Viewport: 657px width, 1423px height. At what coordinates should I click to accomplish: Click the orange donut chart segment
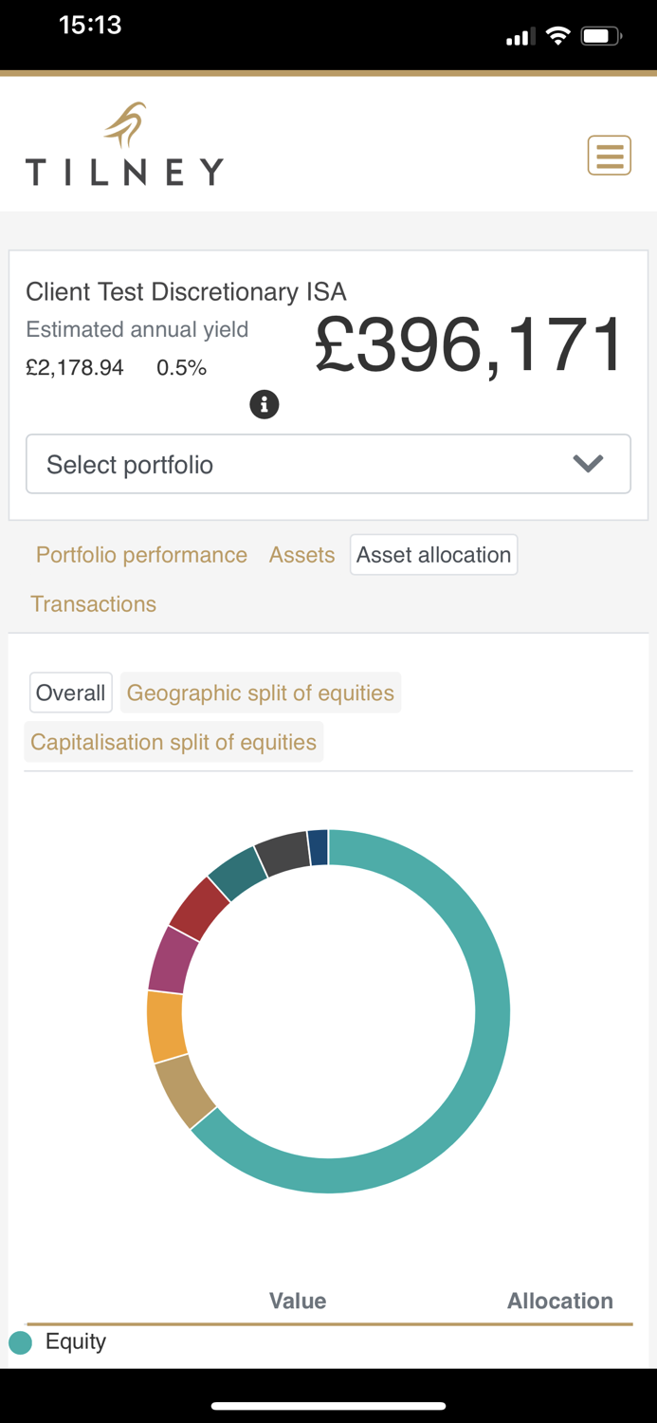[x=165, y=1026]
